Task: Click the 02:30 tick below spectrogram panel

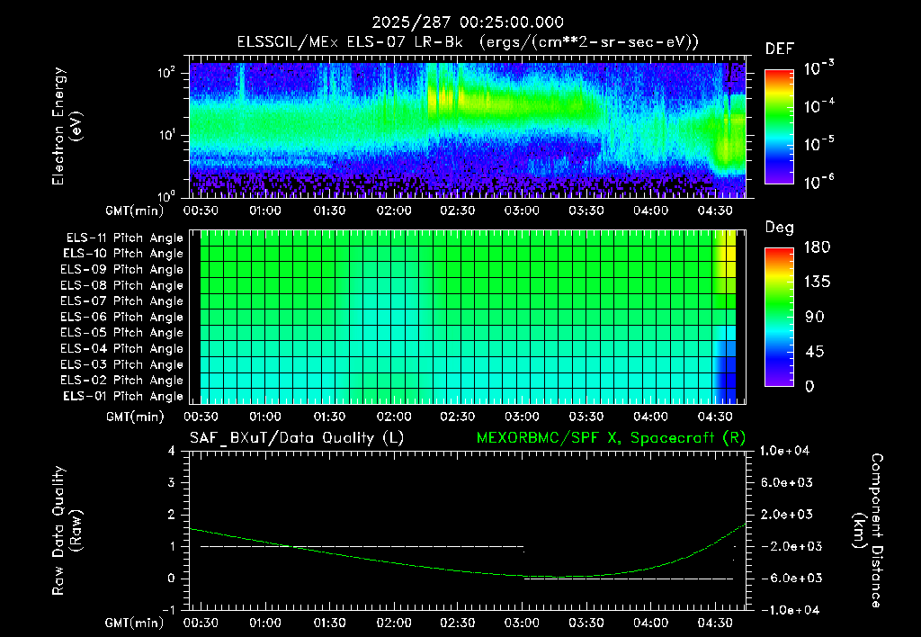Action: (x=458, y=211)
